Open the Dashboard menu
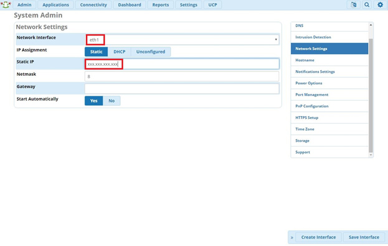This screenshot has height=246, width=388. point(130,5)
